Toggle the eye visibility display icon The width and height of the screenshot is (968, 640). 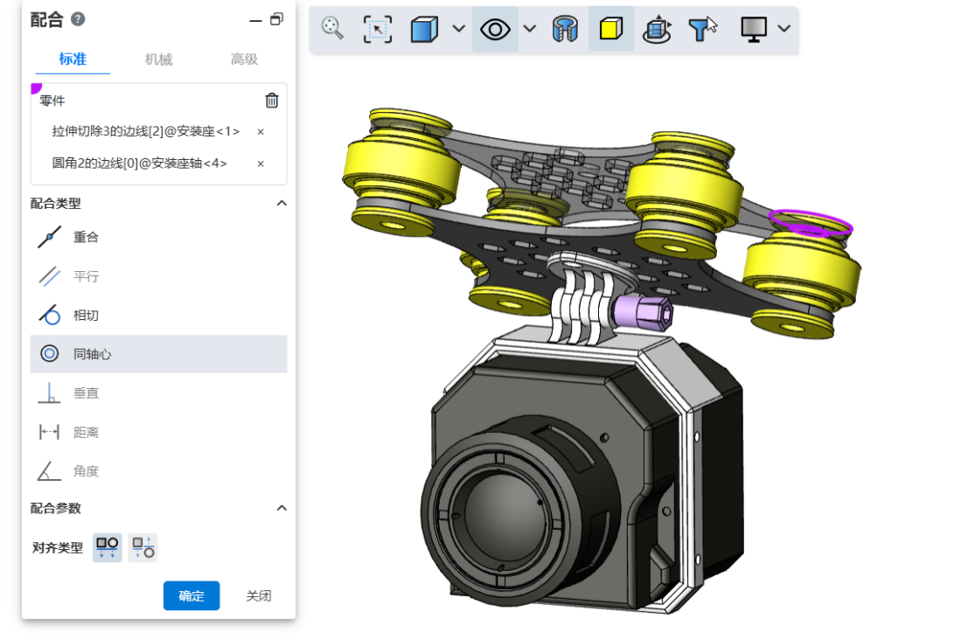click(x=495, y=28)
